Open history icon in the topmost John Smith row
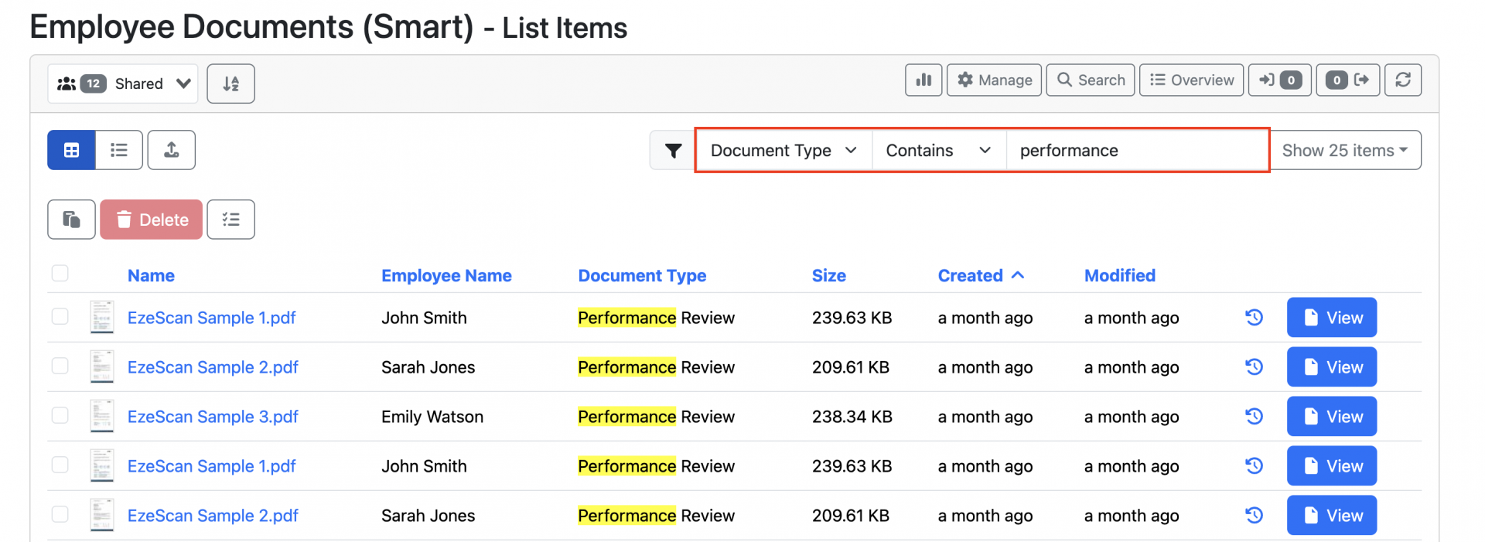Screen dimensions: 1485x542 1254,317
